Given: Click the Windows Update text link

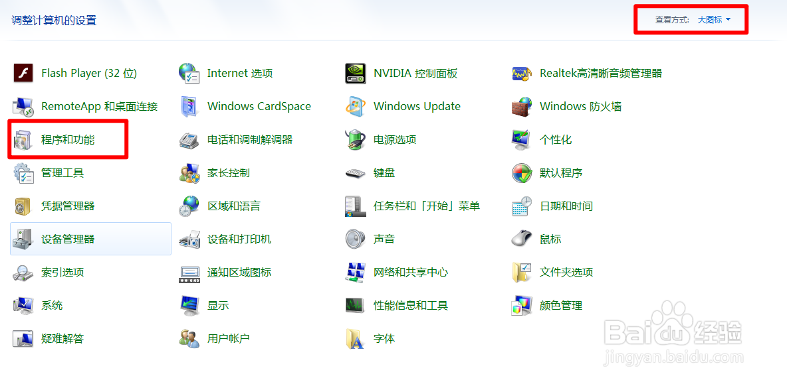Looking at the screenshot, I should click(417, 107).
